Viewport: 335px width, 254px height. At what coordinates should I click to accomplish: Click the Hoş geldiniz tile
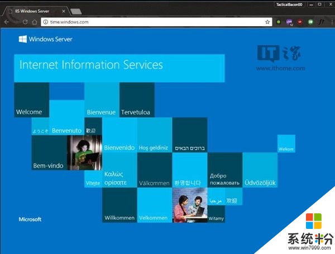(x=155, y=135)
